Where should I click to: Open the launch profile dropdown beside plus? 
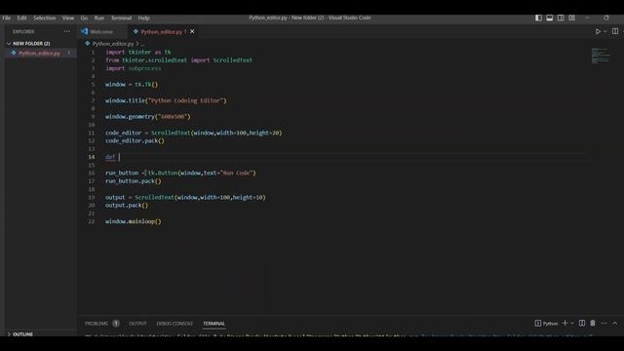(572, 323)
